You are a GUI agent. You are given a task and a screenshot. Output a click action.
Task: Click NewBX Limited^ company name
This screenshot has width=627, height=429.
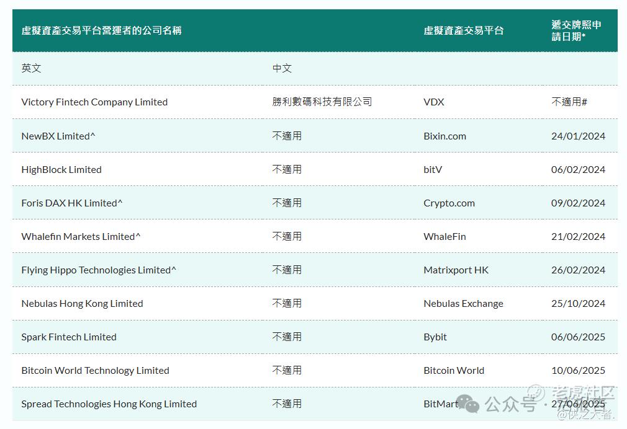tap(58, 136)
